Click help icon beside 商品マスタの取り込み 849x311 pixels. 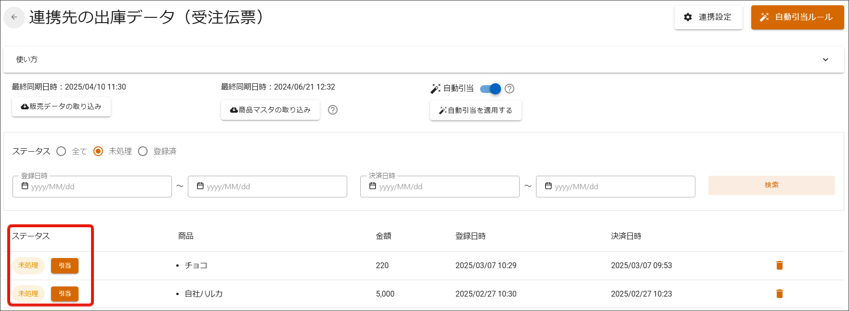point(332,110)
